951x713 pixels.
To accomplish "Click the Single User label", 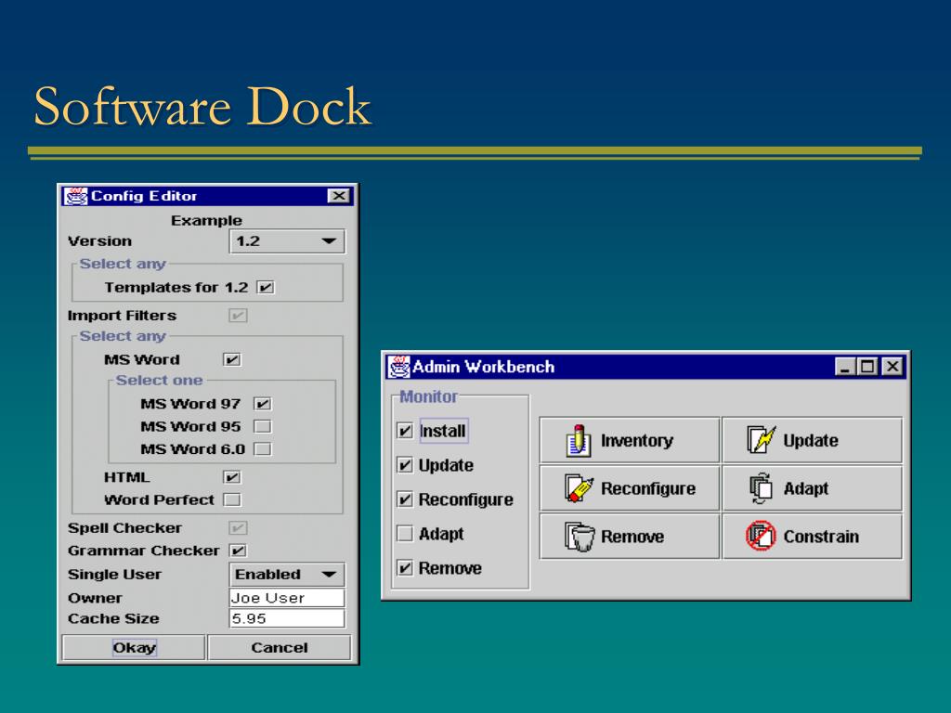I will click(x=114, y=574).
